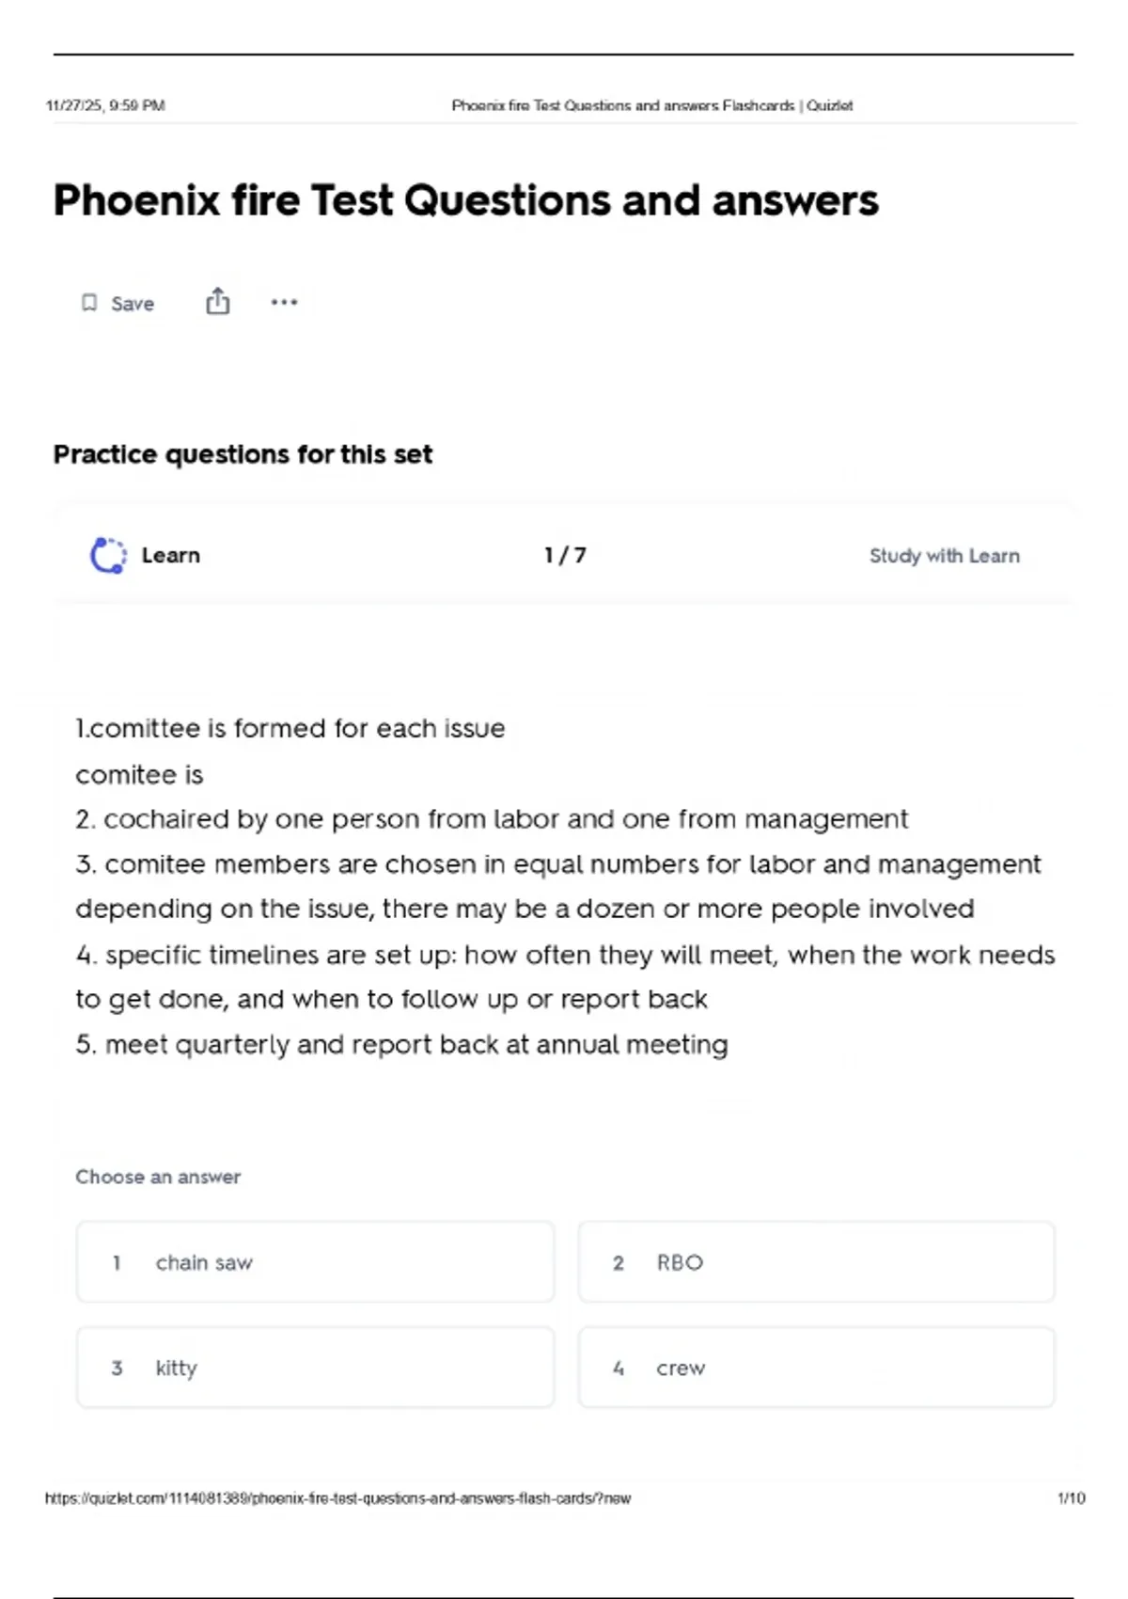Screen dimensions: 1128x1599
Task: Click the "Study with Learn" link
Action: (x=944, y=556)
